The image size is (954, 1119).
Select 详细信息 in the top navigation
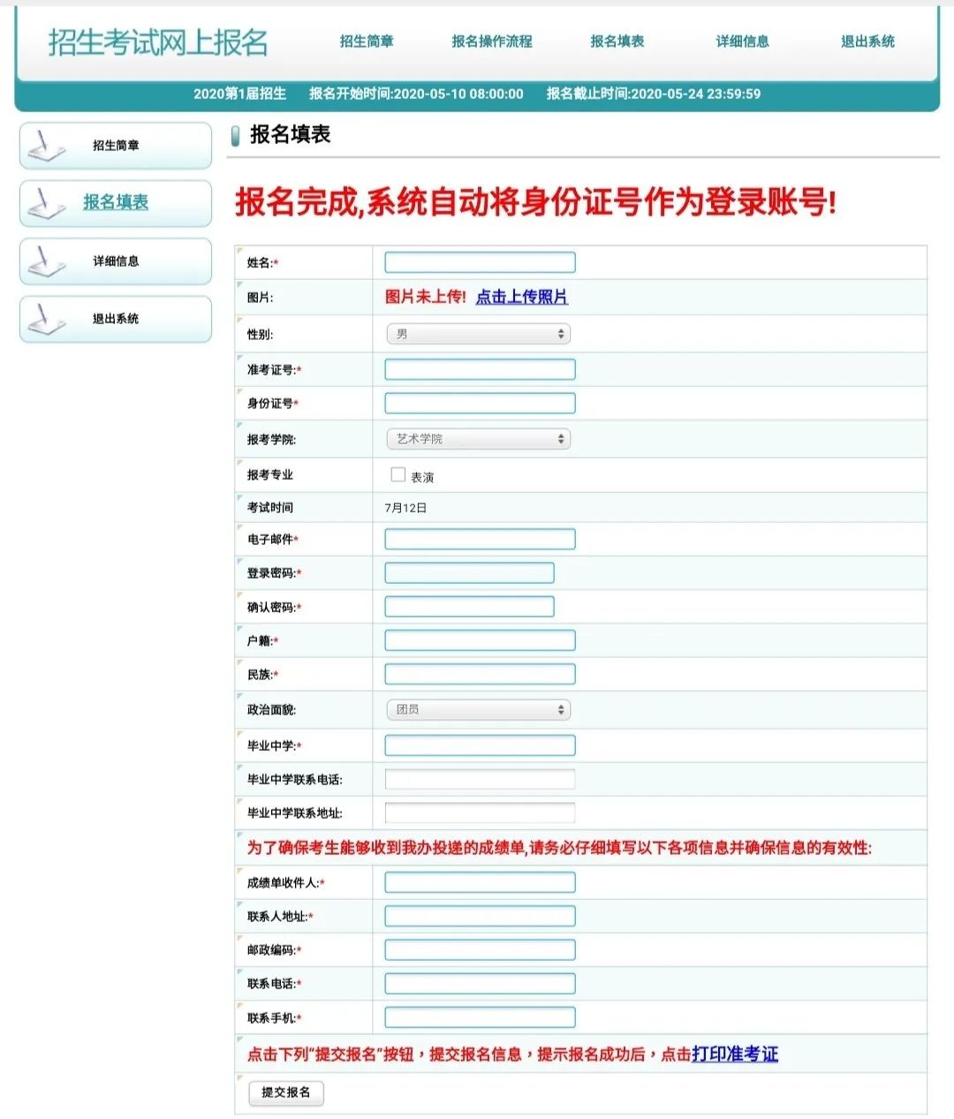click(742, 42)
